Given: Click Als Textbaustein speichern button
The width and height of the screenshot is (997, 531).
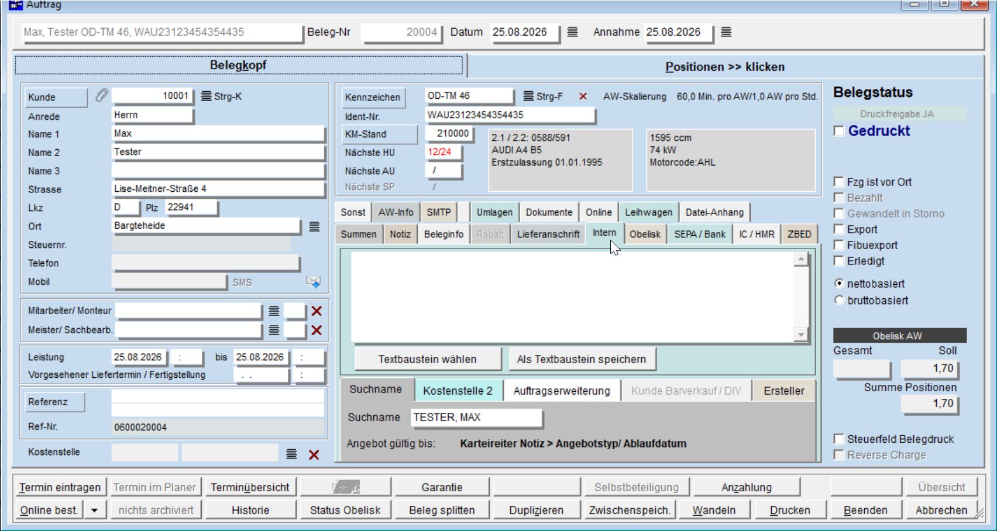Looking at the screenshot, I should pyautogui.click(x=582, y=359).
